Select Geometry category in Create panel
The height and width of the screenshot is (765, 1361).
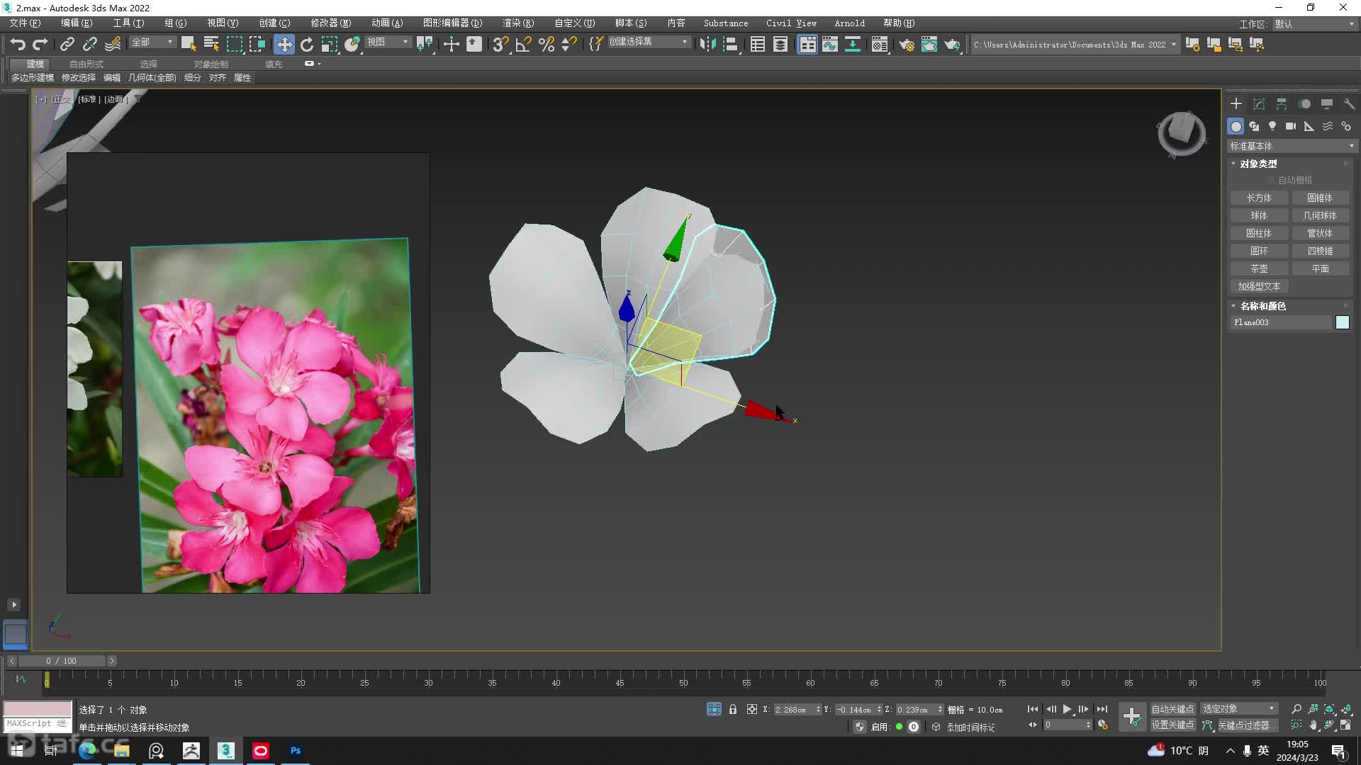[x=1236, y=126]
